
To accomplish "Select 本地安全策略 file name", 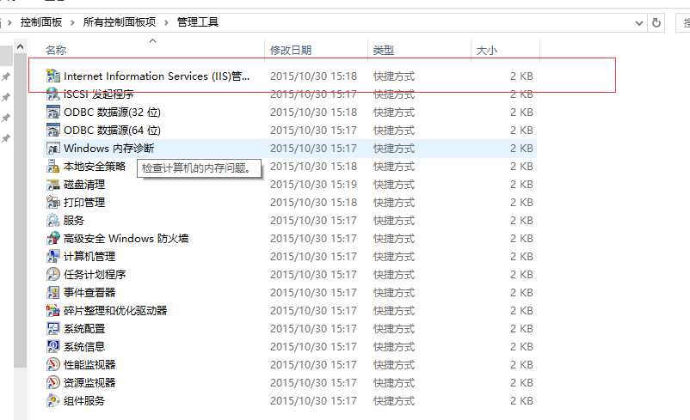I will click(95, 166).
